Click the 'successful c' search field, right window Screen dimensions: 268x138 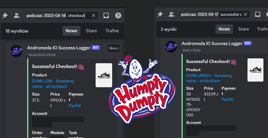pyautogui.click(x=215, y=14)
